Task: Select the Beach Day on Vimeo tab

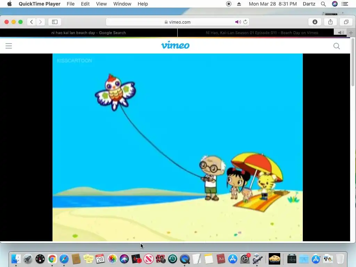Action: coord(262,33)
